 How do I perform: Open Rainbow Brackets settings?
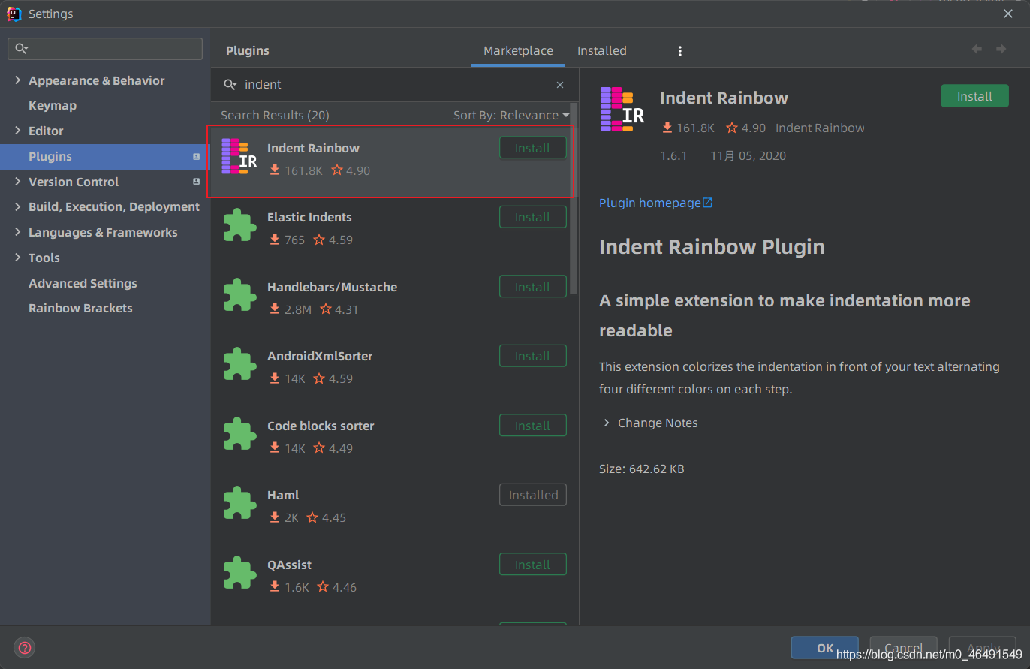pyautogui.click(x=80, y=309)
